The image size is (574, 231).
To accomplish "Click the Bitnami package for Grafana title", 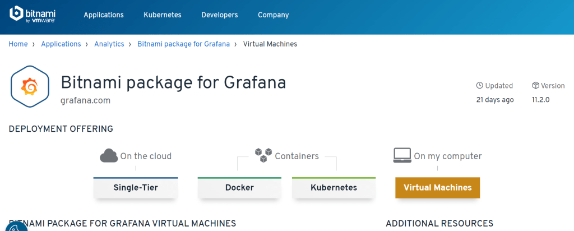I will click(173, 82).
